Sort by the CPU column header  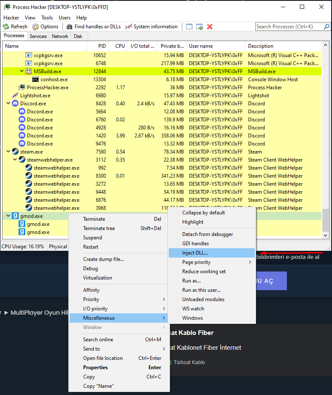pyautogui.click(x=120, y=46)
